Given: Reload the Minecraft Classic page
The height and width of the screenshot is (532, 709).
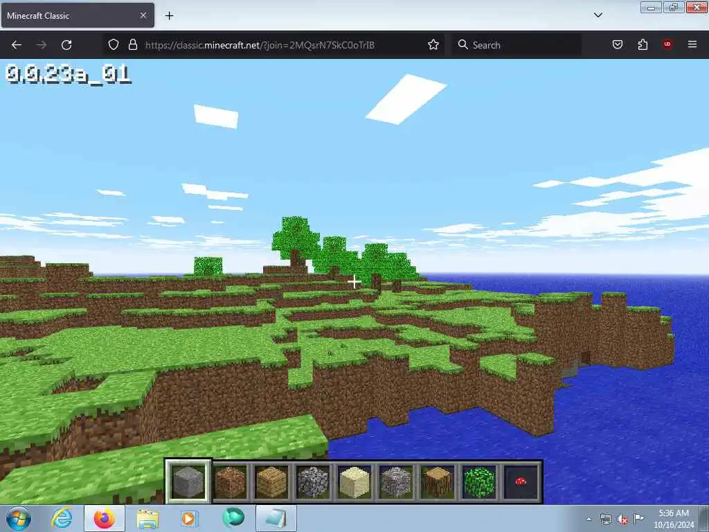Looking at the screenshot, I should (66, 45).
